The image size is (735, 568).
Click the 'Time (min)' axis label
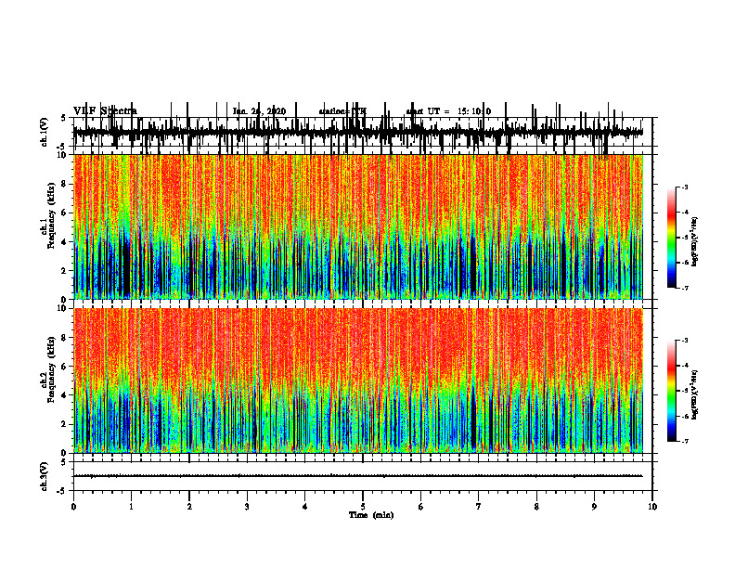pyautogui.click(x=371, y=515)
